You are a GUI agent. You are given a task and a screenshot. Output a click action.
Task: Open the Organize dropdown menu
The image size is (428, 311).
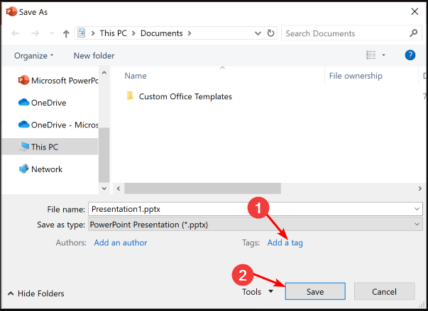click(x=33, y=55)
